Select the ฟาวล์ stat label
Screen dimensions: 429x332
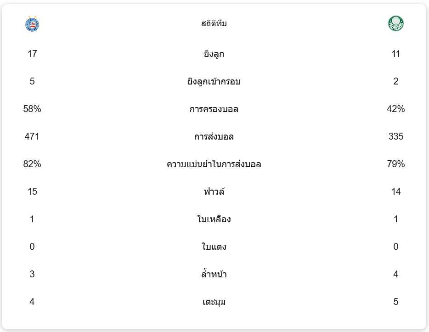(214, 192)
